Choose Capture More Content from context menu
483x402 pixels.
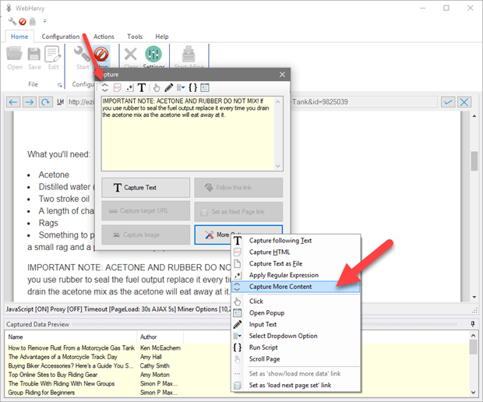(x=280, y=287)
